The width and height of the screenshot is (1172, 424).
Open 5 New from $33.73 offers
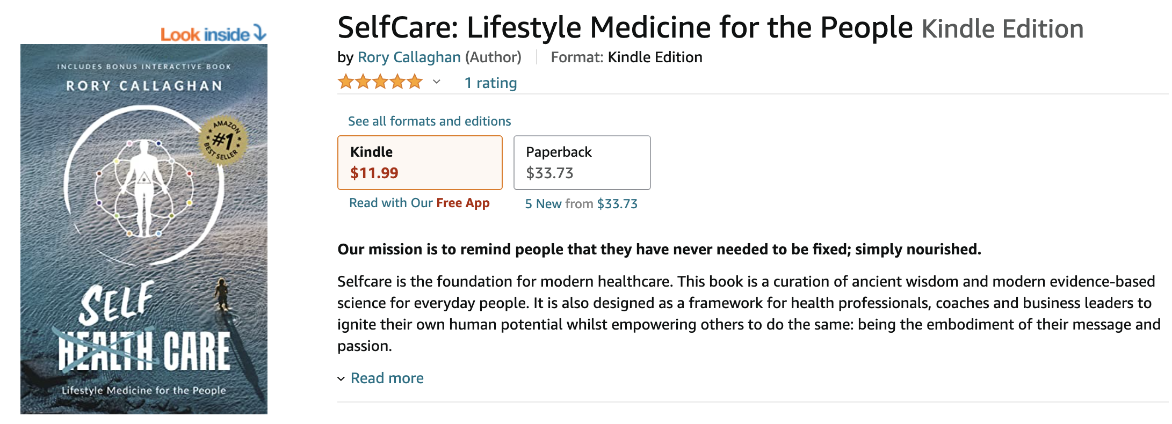coord(581,204)
